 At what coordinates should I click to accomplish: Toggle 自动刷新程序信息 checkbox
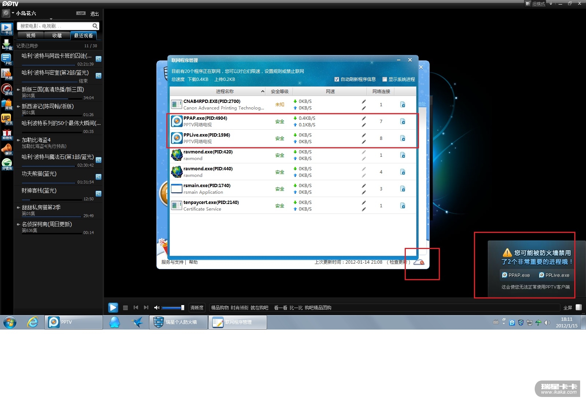tap(337, 79)
